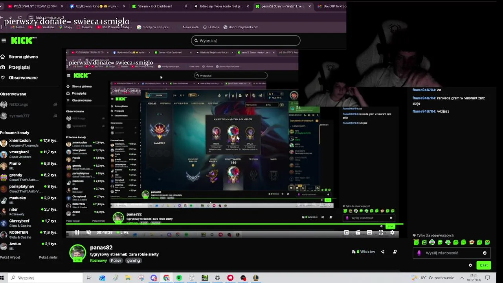
Task: Open emoji picker in message box
Action: [485, 253]
